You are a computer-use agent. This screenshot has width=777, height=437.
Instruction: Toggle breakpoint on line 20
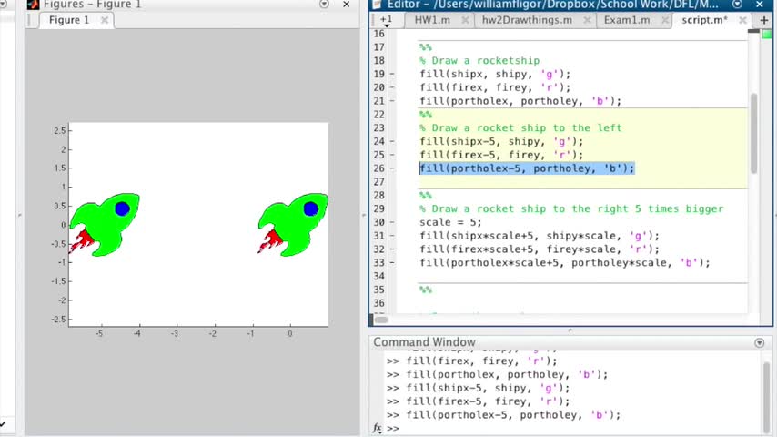click(392, 87)
